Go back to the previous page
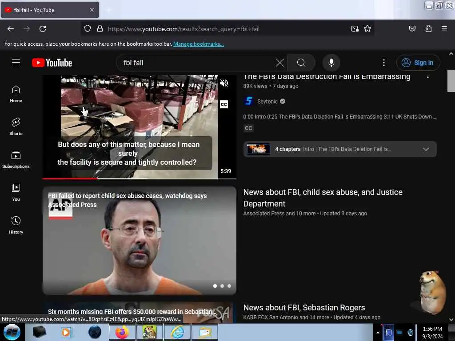Screen dimensions: 455x341 [11, 29]
